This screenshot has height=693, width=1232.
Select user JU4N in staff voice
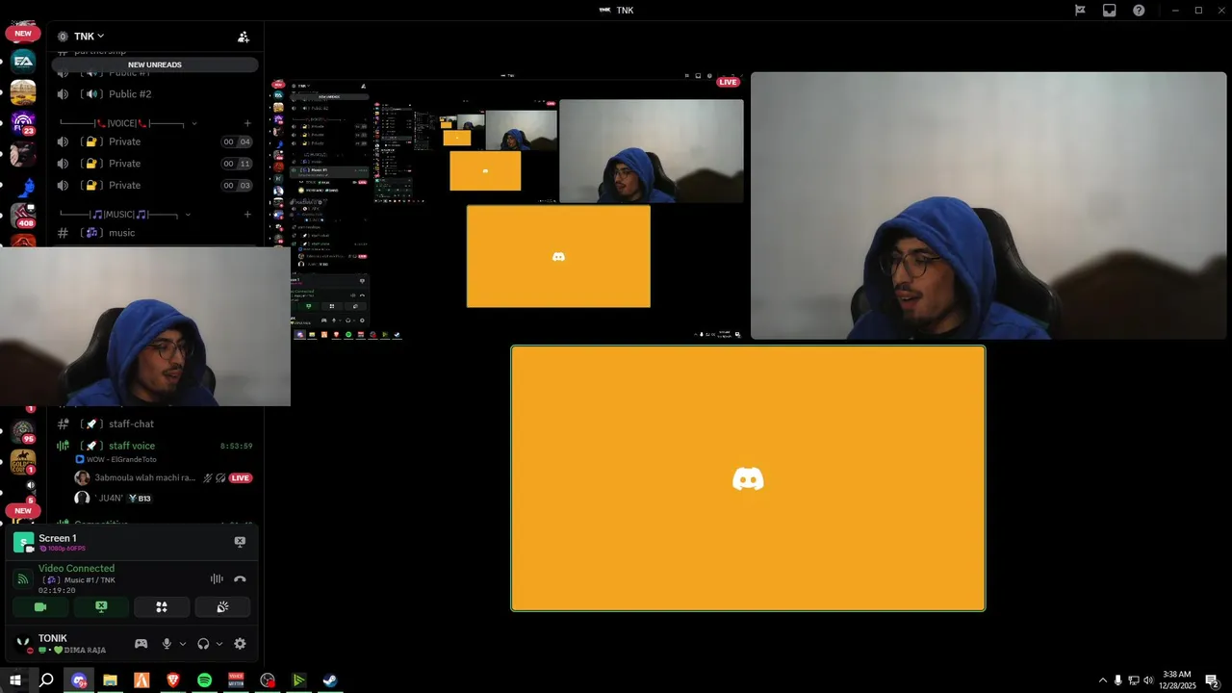point(113,499)
